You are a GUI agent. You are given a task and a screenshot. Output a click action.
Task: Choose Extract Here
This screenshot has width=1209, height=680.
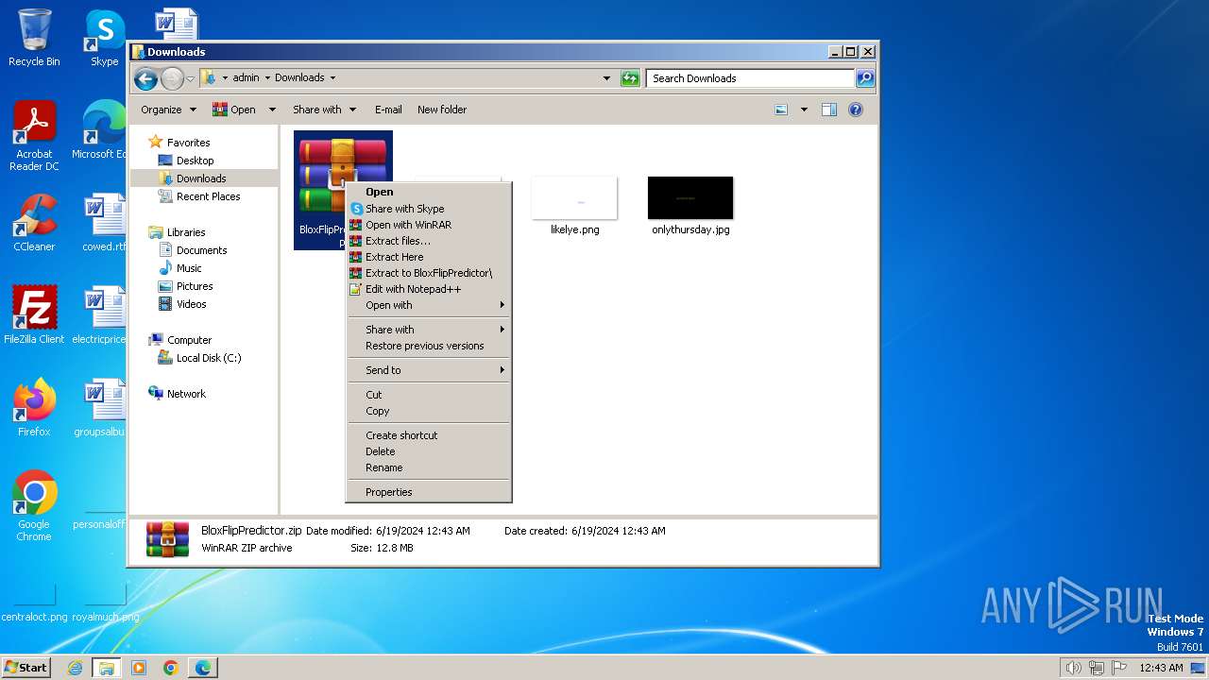point(429,257)
